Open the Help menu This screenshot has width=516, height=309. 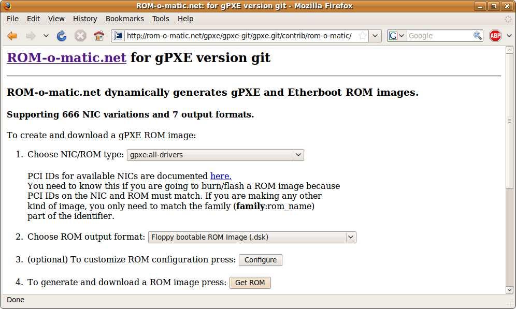coord(185,19)
